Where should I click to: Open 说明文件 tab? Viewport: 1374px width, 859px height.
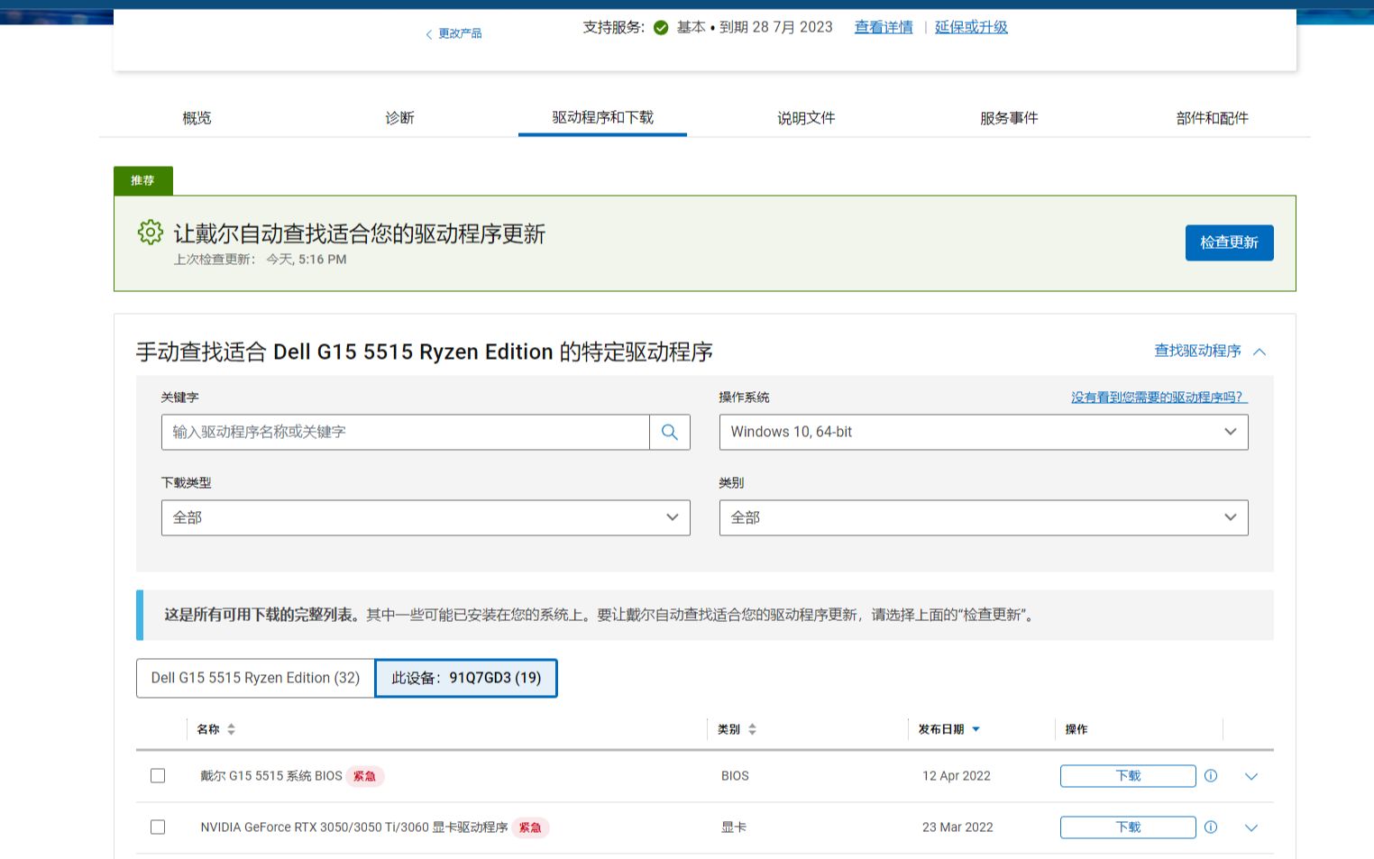click(x=806, y=118)
